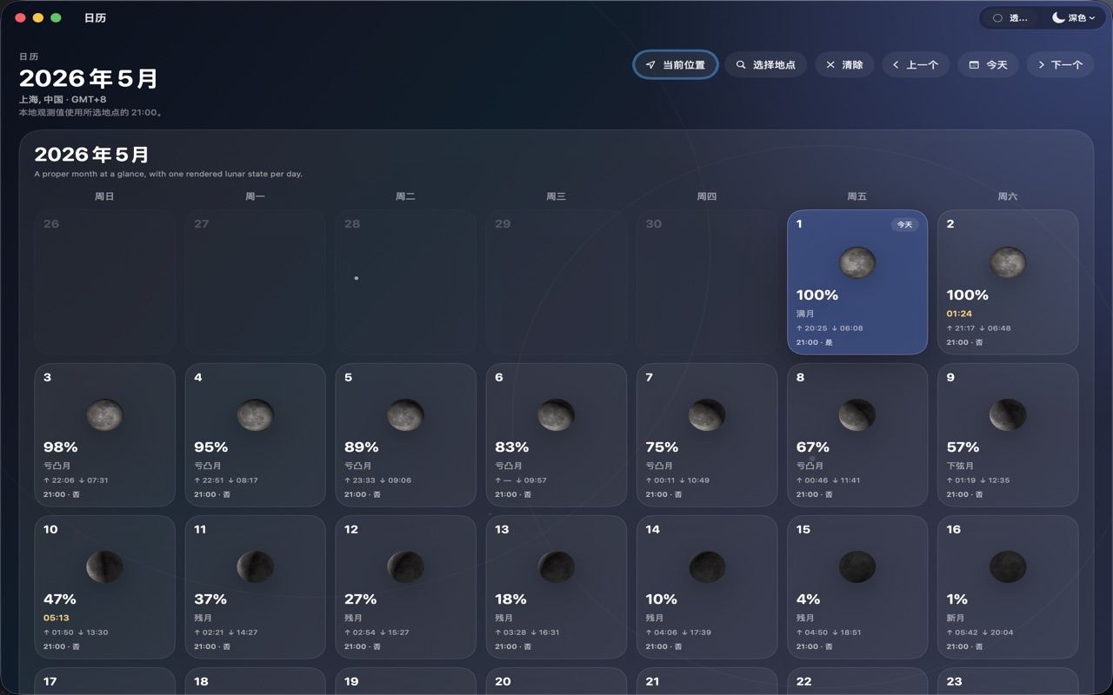Click the 27% crescent moon on day 12
This screenshot has height=695, width=1113.
pyautogui.click(x=405, y=566)
